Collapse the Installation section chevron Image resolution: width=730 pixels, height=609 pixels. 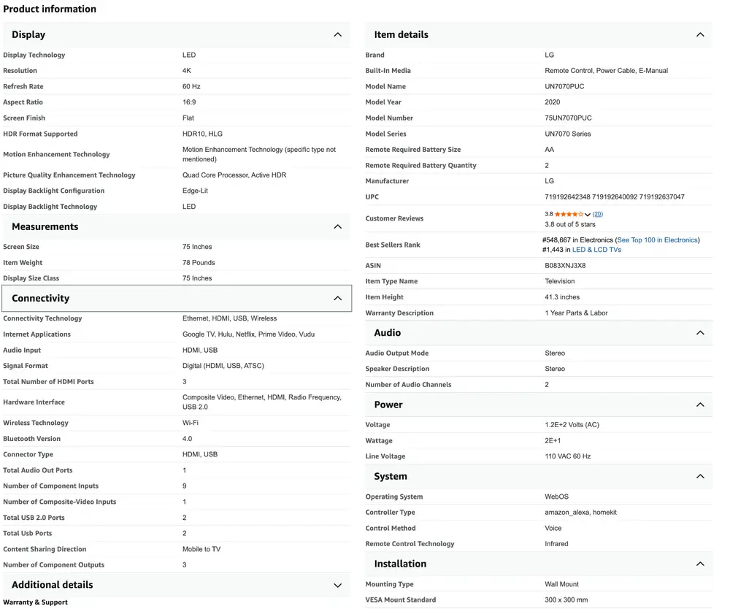(700, 564)
